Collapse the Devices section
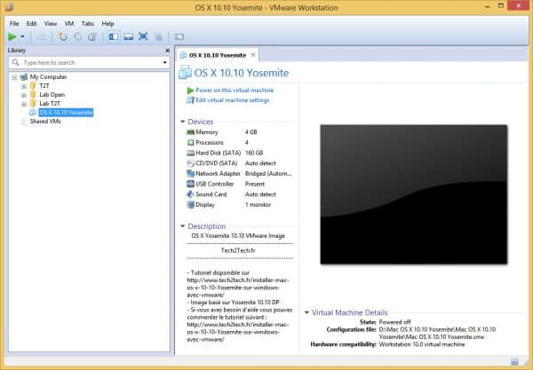The width and height of the screenshot is (533, 370). pyautogui.click(x=182, y=122)
